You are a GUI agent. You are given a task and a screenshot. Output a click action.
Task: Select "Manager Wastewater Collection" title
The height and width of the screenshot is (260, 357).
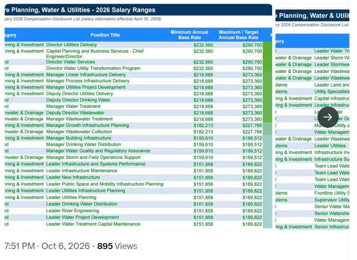click(x=79, y=132)
